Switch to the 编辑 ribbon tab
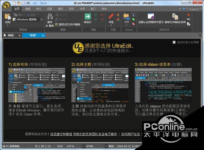 28,9
